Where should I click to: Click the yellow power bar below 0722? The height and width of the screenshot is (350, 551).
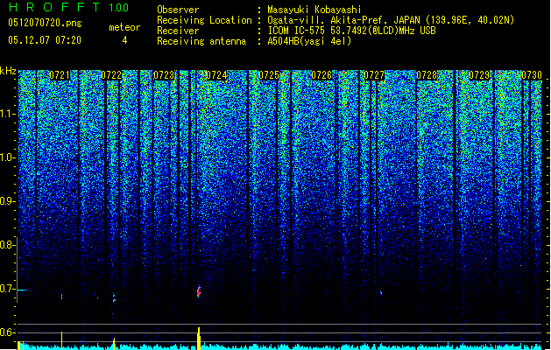(x=114, y=344)
